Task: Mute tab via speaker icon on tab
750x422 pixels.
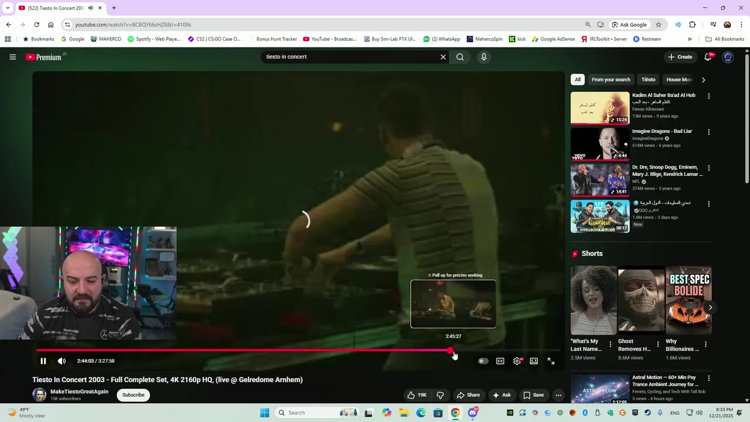Action: tap(90, 8)
